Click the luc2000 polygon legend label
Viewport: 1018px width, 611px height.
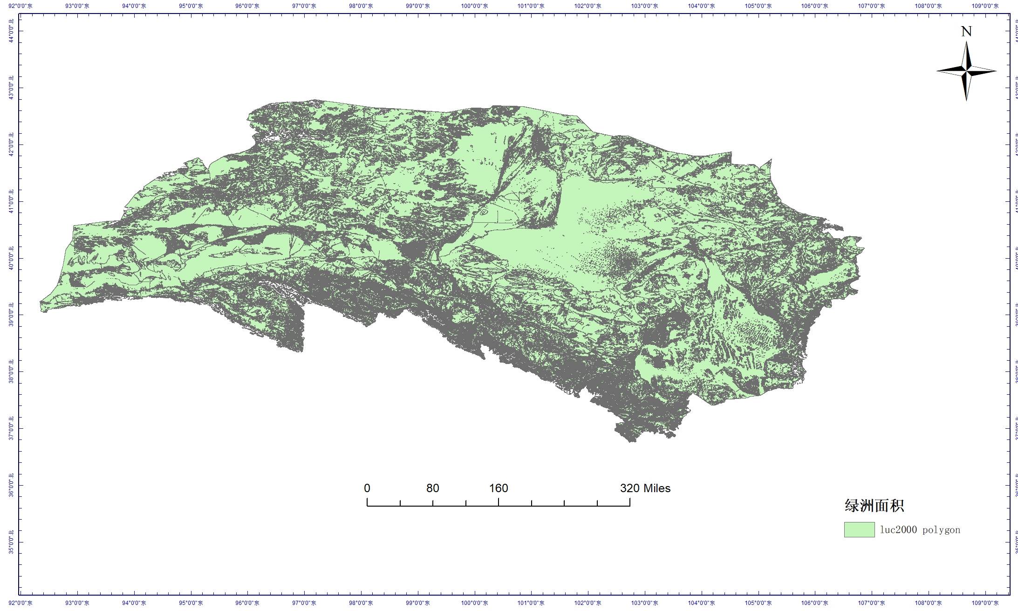click(x=920, y=530)
